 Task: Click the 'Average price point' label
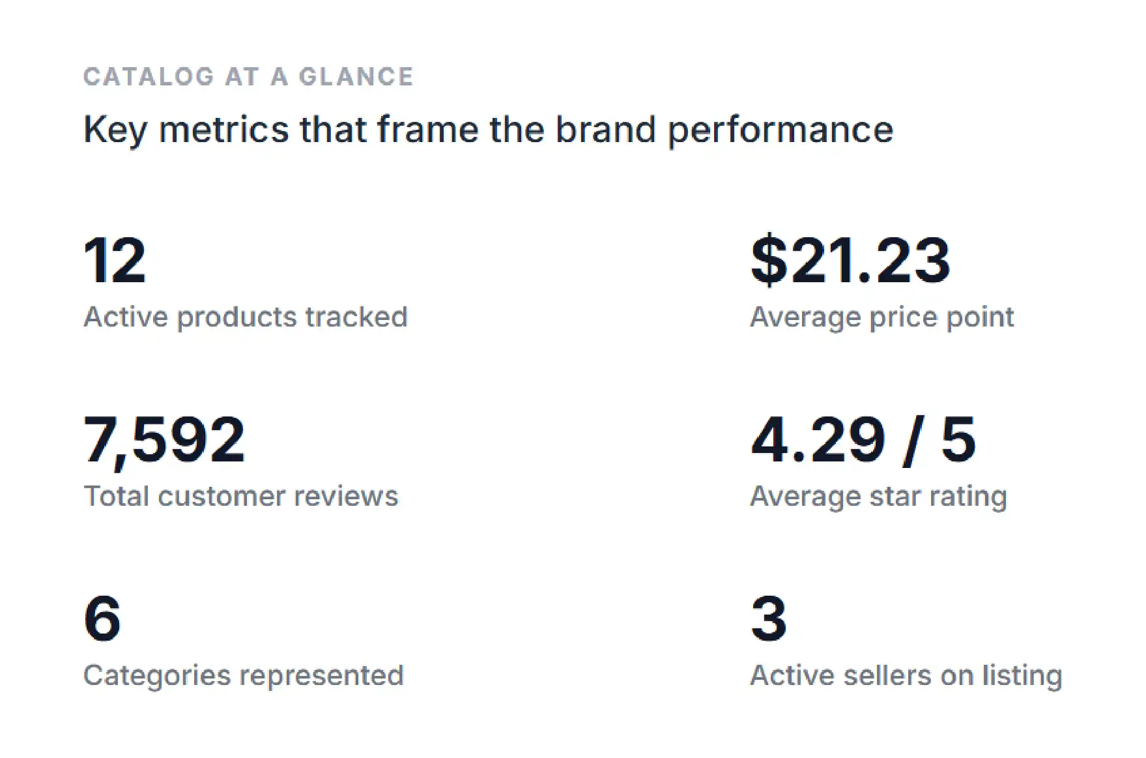(882, 317)
